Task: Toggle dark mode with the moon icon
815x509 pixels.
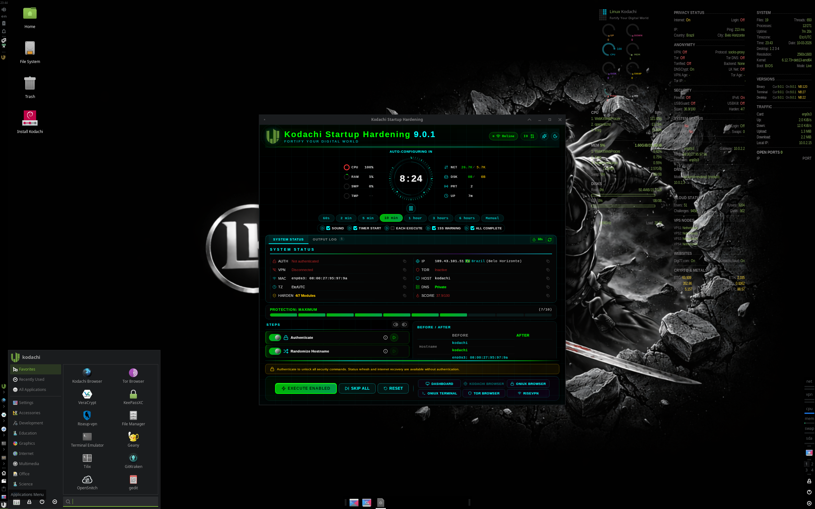Action: [555, 136]
